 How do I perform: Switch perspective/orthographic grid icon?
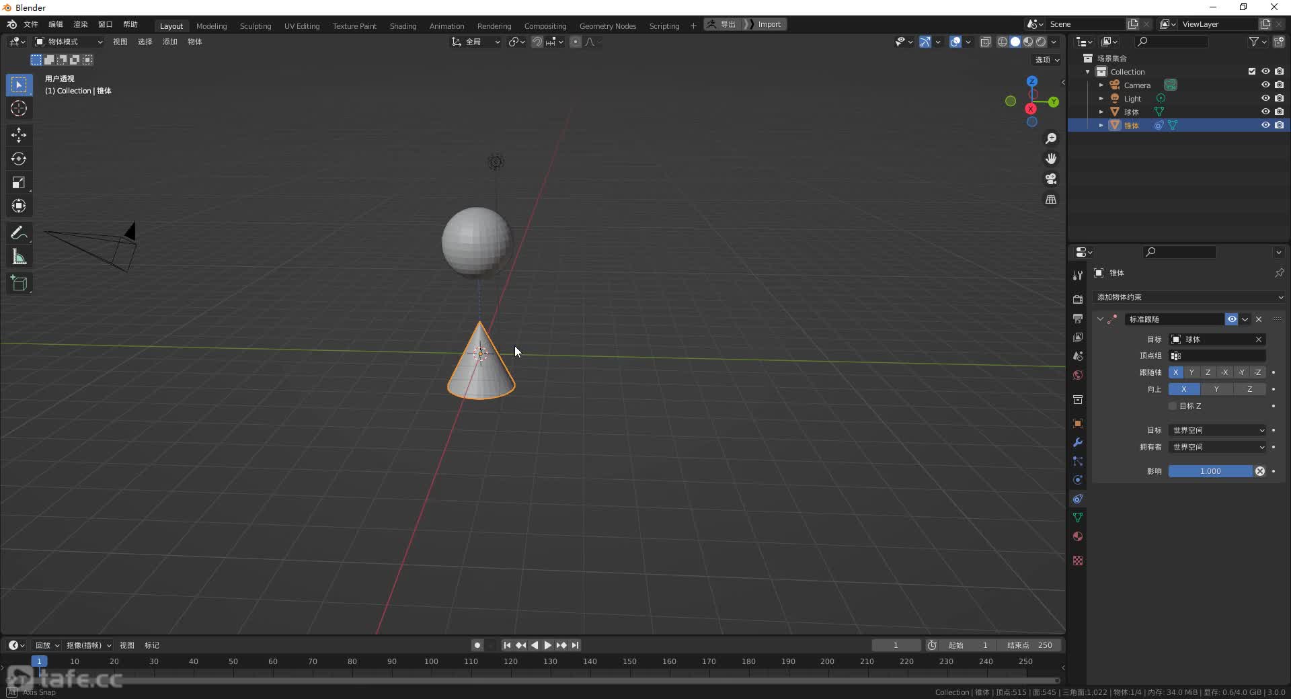[1050, 199]
